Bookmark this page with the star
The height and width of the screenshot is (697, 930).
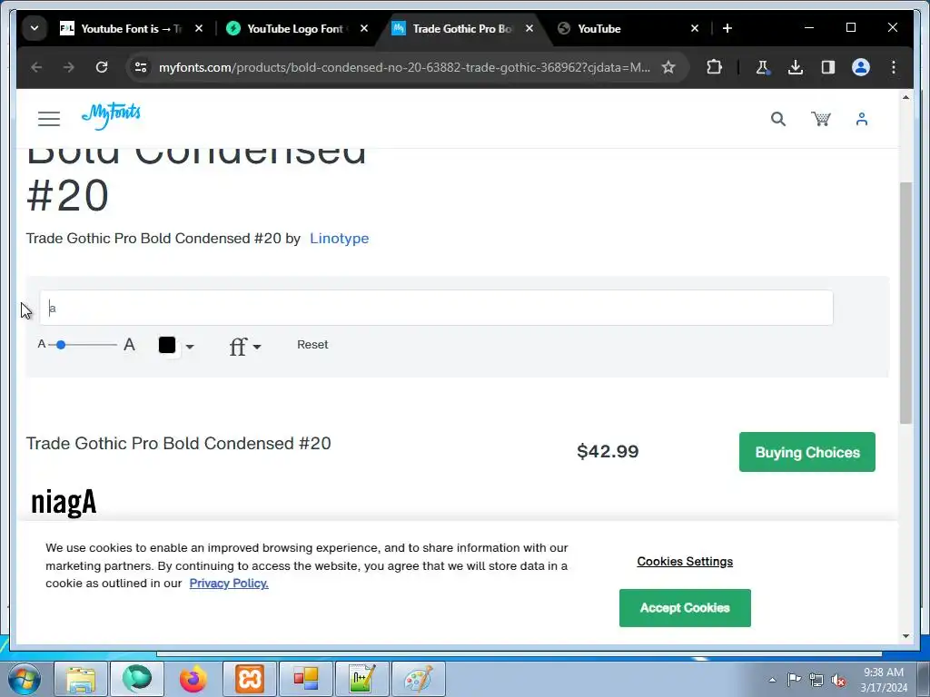(x=668, y=67)
